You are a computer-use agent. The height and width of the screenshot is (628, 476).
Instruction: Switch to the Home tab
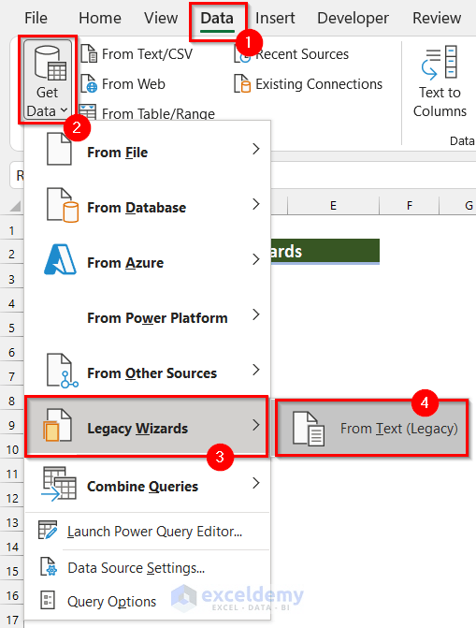(x=100, y=19)
